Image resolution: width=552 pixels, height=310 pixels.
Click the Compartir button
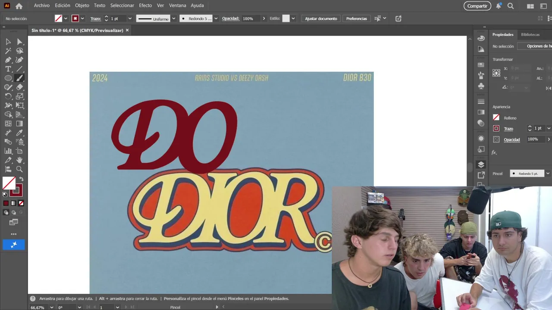click(x=477, y=6)
